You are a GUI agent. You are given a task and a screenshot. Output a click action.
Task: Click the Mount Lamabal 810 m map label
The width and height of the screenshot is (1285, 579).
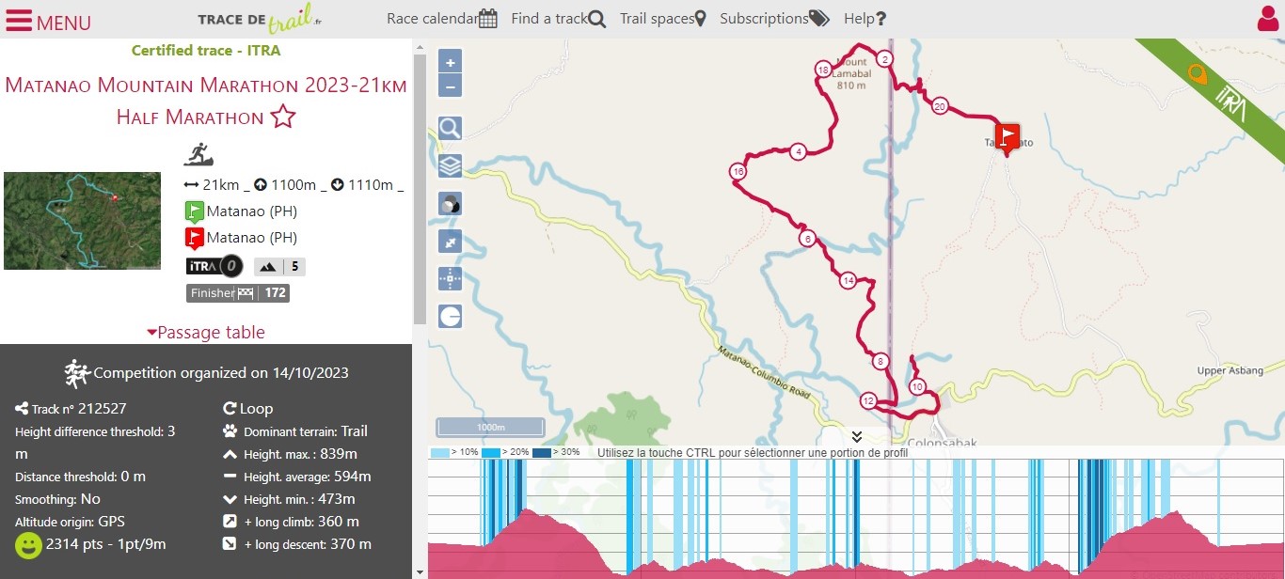[851, 74]
